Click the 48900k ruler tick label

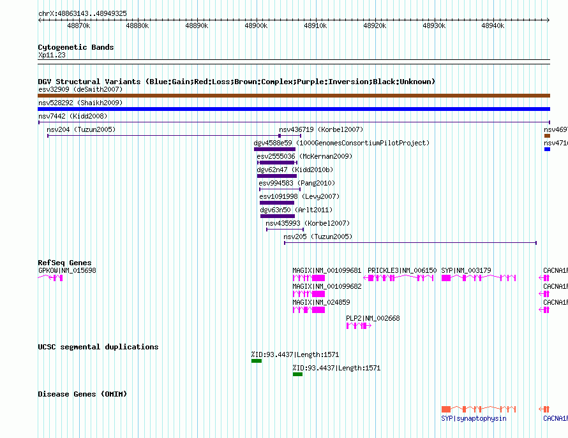click(256, 26)
